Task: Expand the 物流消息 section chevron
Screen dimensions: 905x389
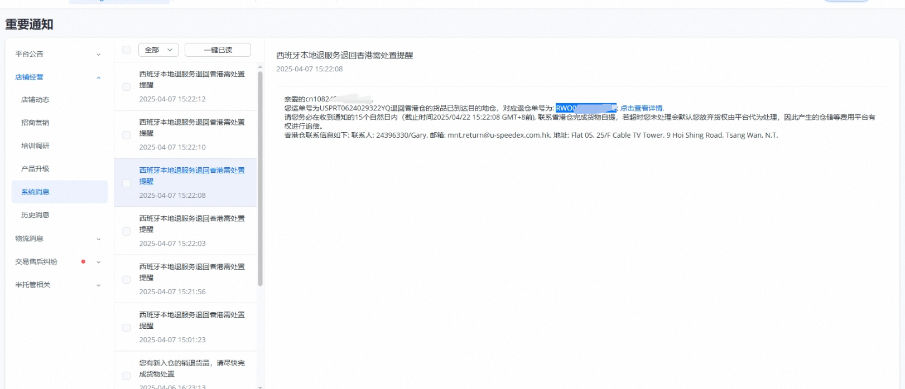Action: (99, 239)
